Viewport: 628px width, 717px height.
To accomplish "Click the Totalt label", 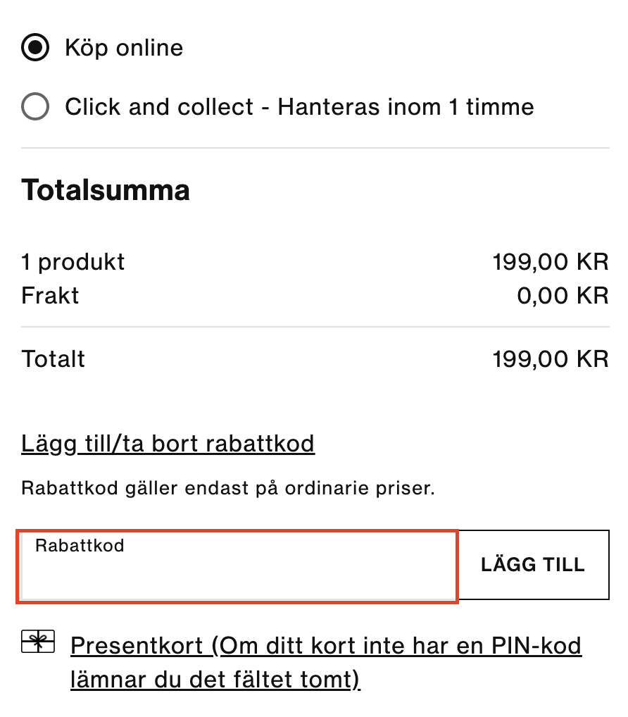I will coord(53,358).
